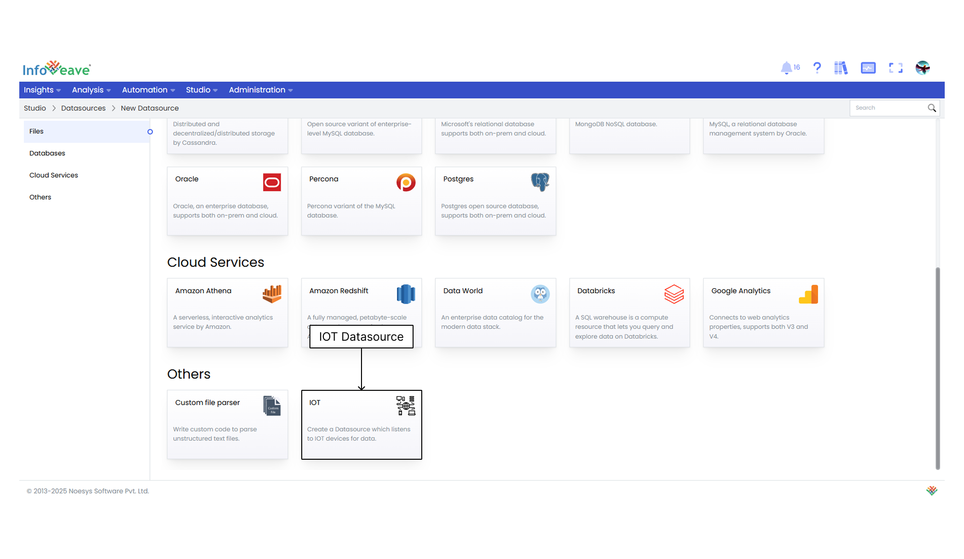
Task: Open the monitor dashboard icon
Action: pos(868,68)
